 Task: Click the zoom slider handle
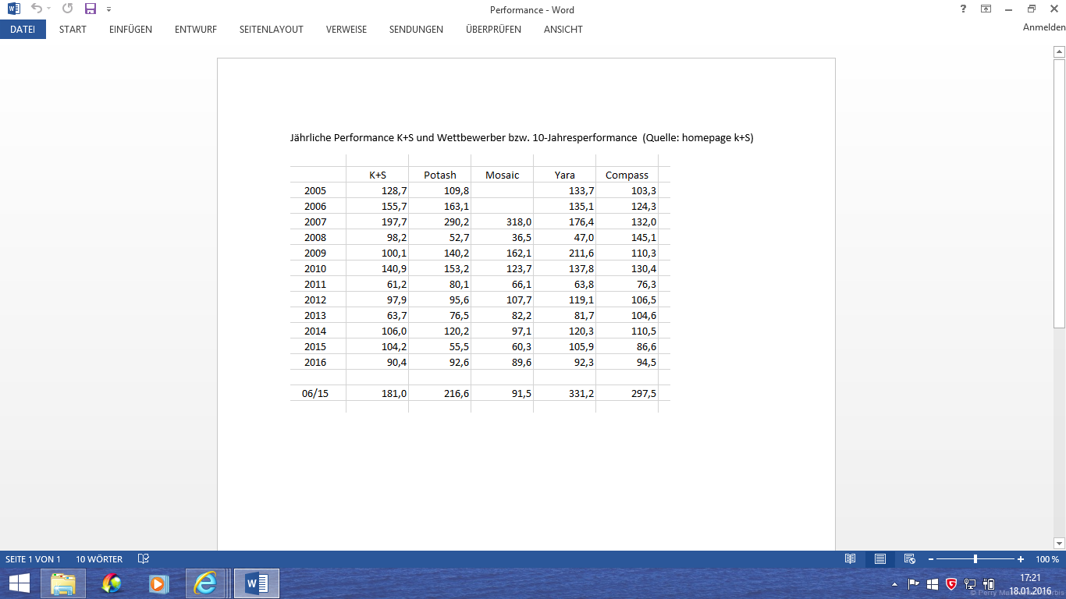975,559
